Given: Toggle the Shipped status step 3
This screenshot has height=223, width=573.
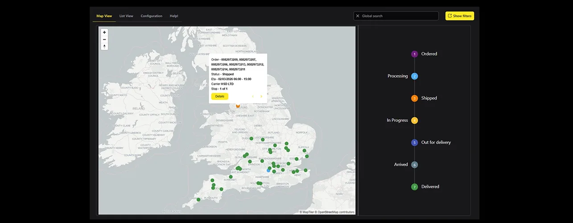Looking at the screenshot, I should pyautogui.click(x=414, y=98).
